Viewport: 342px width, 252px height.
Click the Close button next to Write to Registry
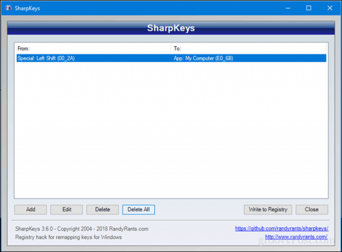(x=312, y=209)
